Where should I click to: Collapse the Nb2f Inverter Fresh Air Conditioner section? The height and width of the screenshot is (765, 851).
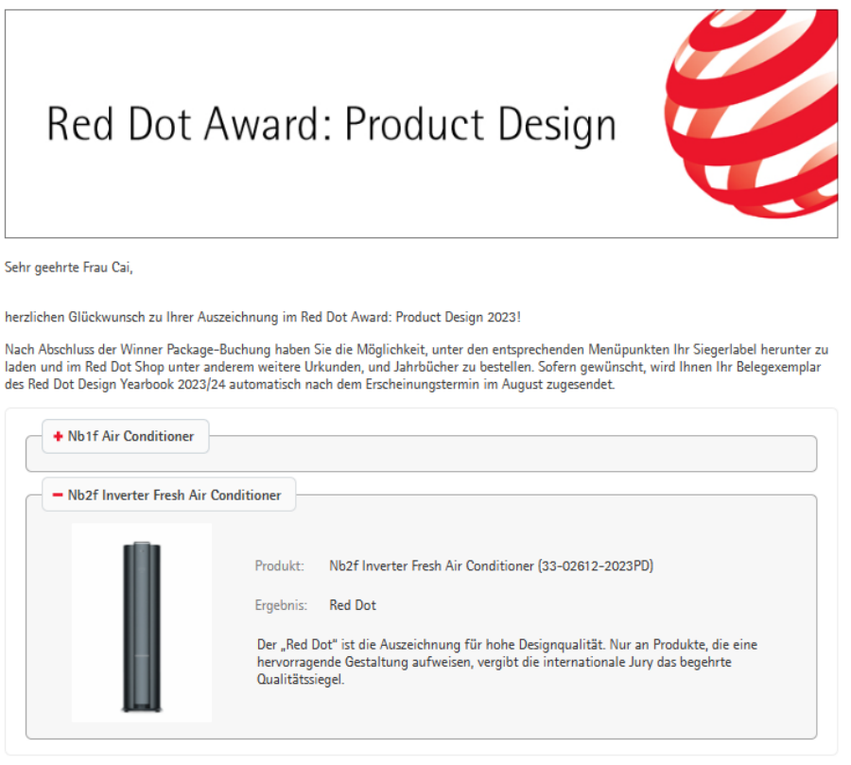[169, 496]
